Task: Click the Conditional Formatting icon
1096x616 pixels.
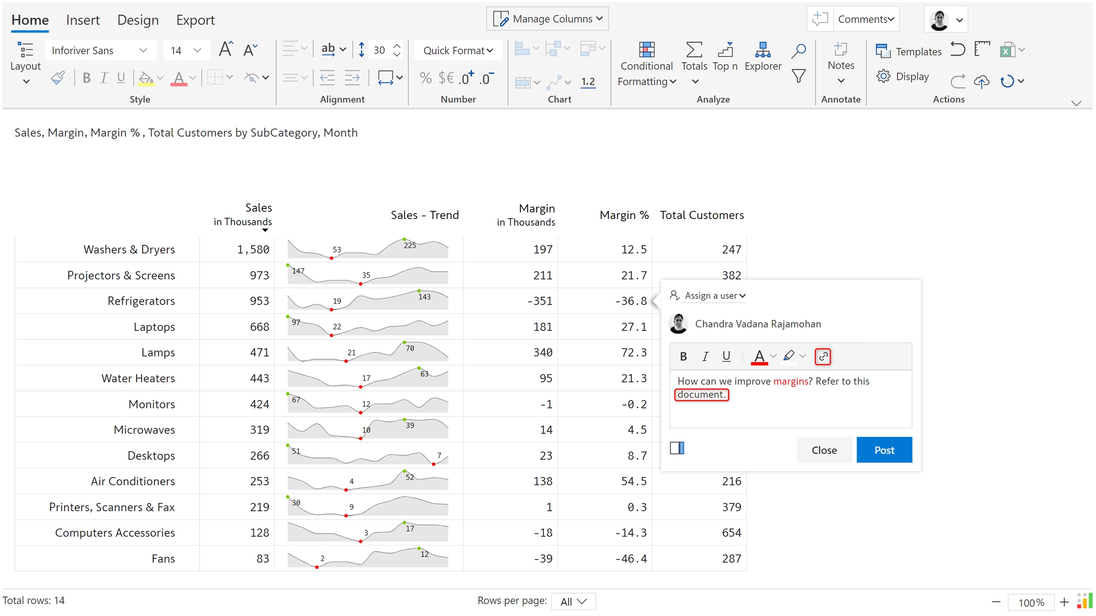Action: pos(646,50)
